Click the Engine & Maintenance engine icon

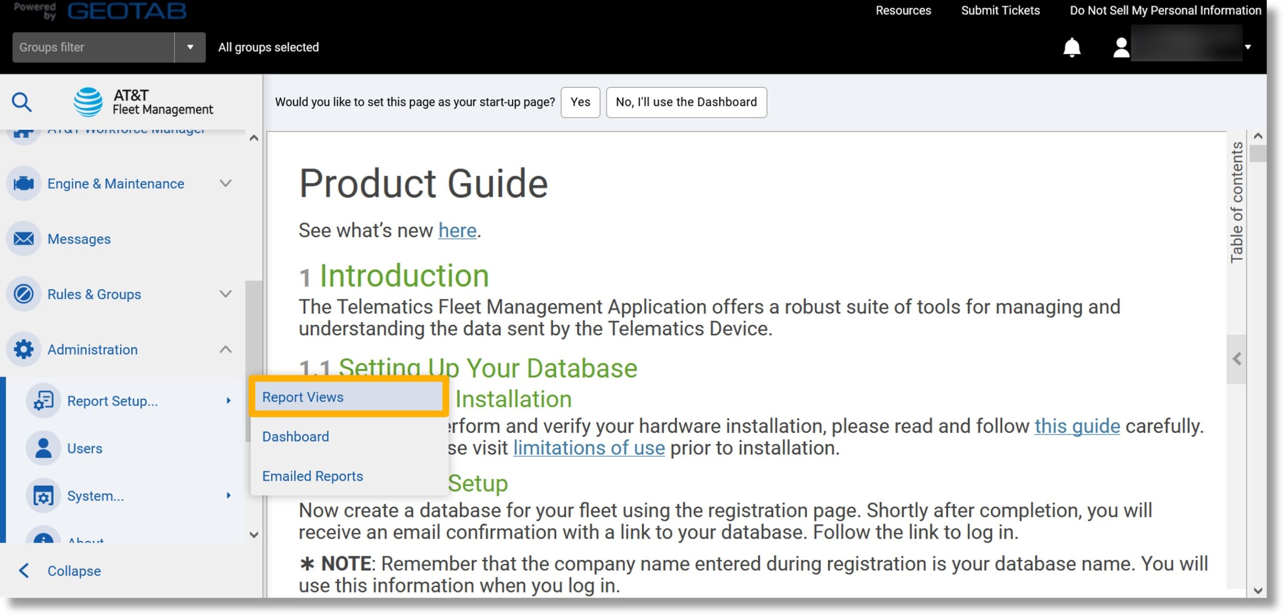[24, 183]
